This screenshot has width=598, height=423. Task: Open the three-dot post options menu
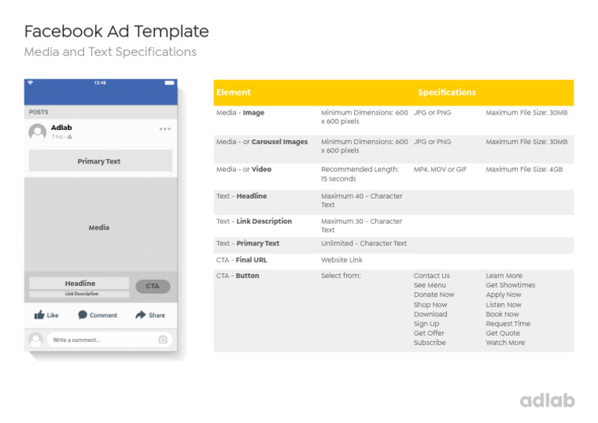165,129
